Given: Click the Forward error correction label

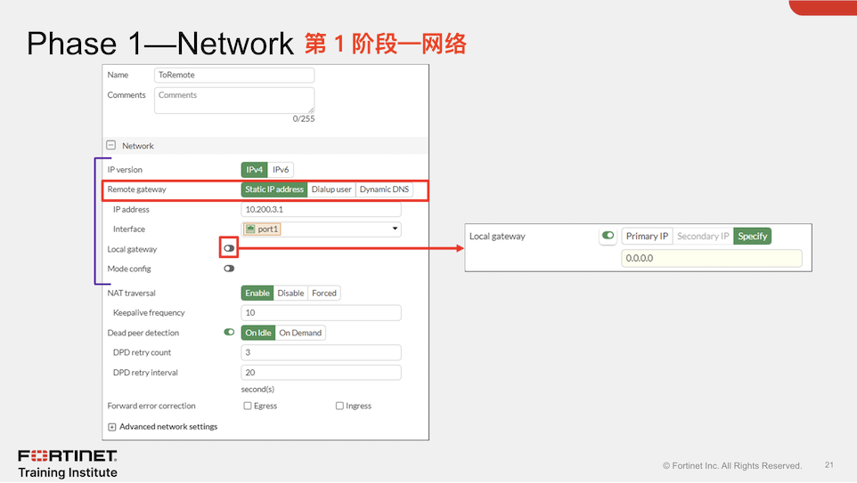Looking at the screenshot, I should pyautogui.click(x=151, y=406).
